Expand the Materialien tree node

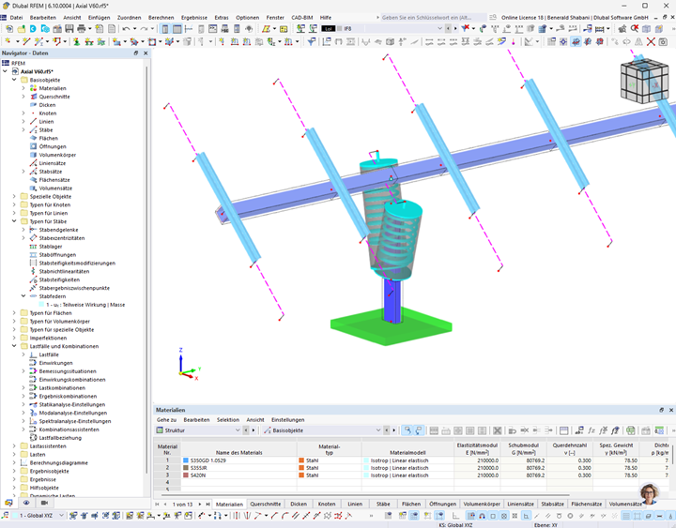23,88
